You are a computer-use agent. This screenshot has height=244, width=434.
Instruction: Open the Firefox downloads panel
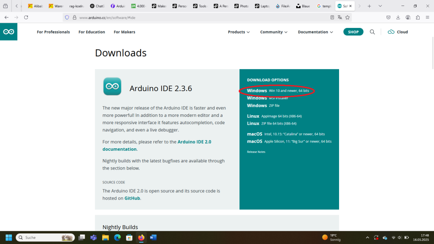tap(398, 17)
